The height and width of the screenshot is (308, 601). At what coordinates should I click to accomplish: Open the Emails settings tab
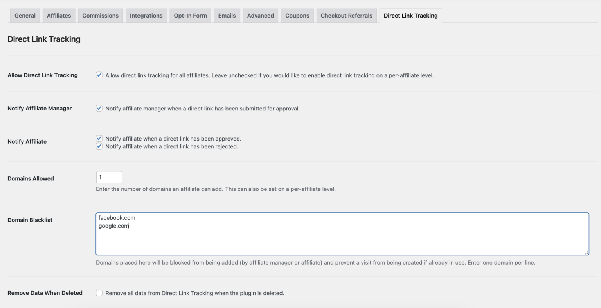(227, 15)
